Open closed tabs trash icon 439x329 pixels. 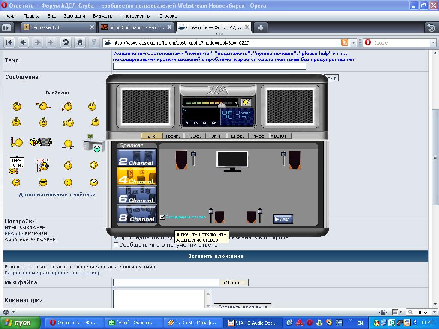(x=431, y=28)
